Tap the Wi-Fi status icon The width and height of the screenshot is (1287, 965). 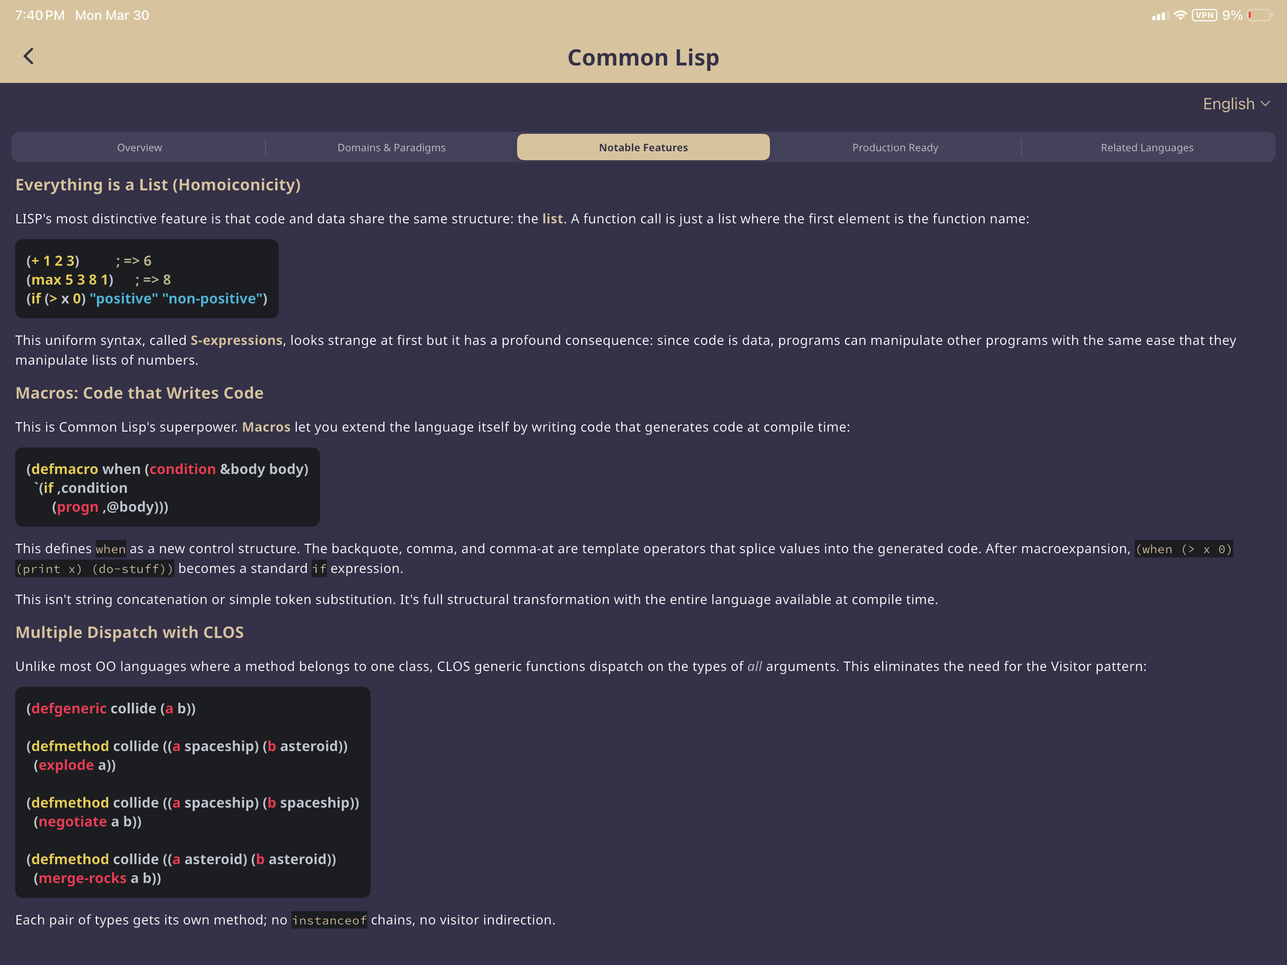1180,15
